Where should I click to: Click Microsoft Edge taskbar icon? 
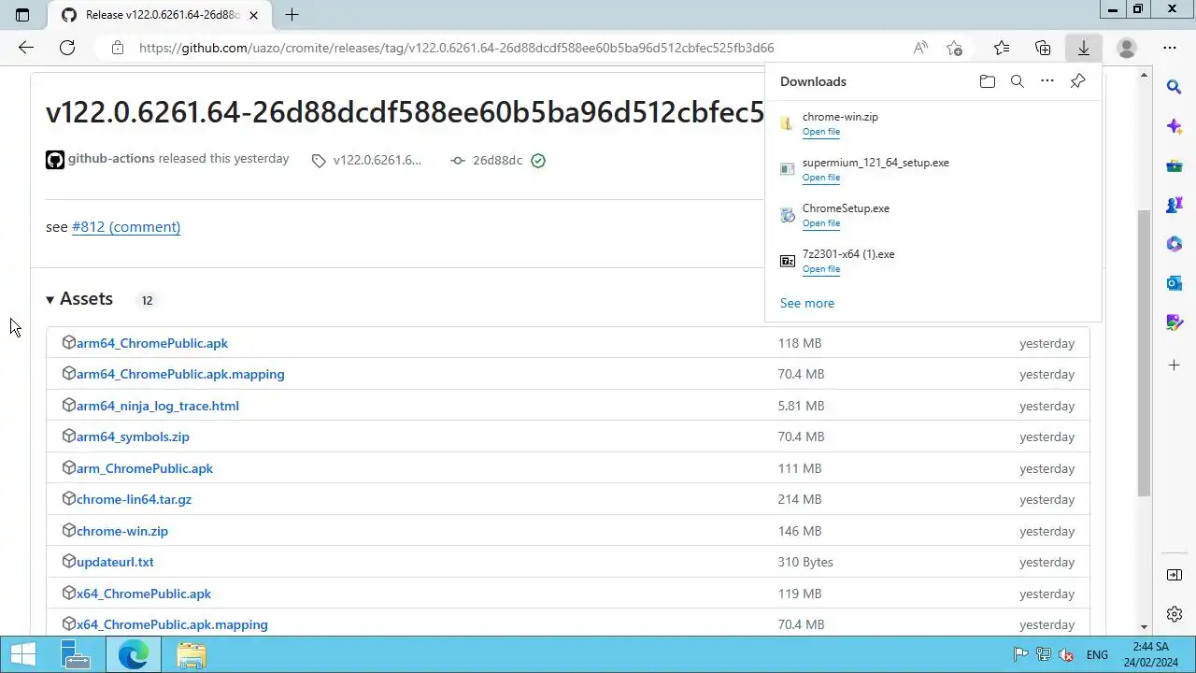point(134,655)
